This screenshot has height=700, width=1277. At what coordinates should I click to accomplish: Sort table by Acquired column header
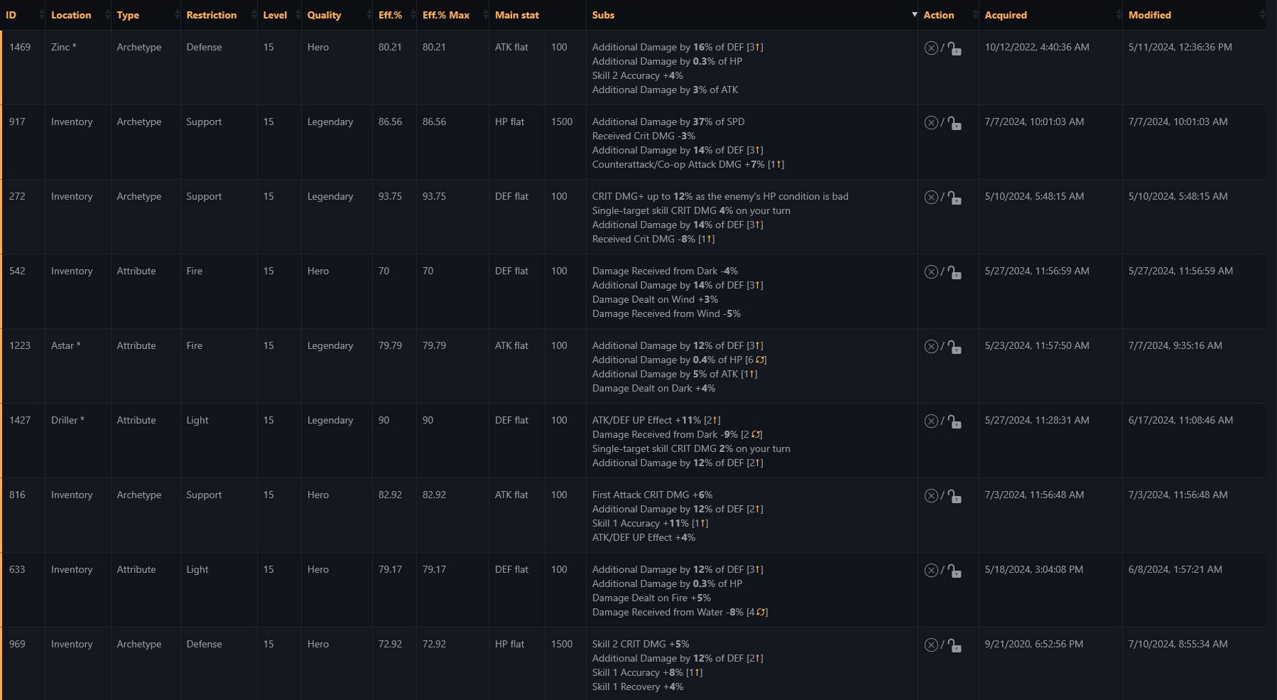tap(1006, 15)
